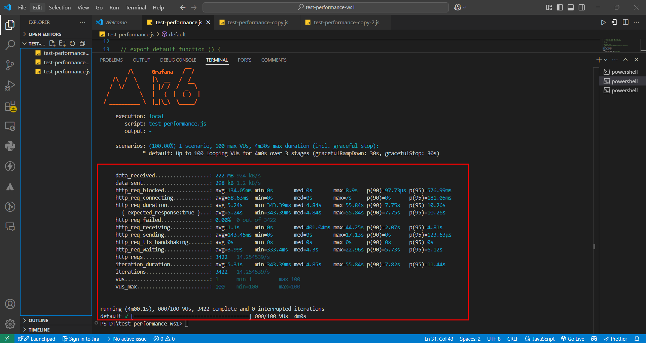
Task: Switch to the PROBLEMS tab
Action: point(111,60)
